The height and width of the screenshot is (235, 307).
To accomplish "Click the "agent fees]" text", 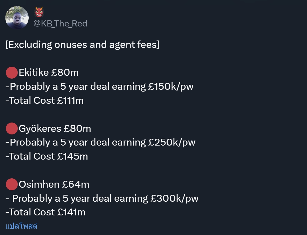I will 134,44.
